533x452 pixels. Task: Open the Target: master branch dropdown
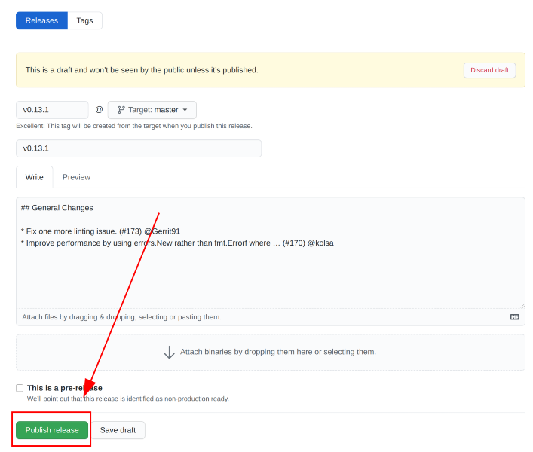[152, 110]
